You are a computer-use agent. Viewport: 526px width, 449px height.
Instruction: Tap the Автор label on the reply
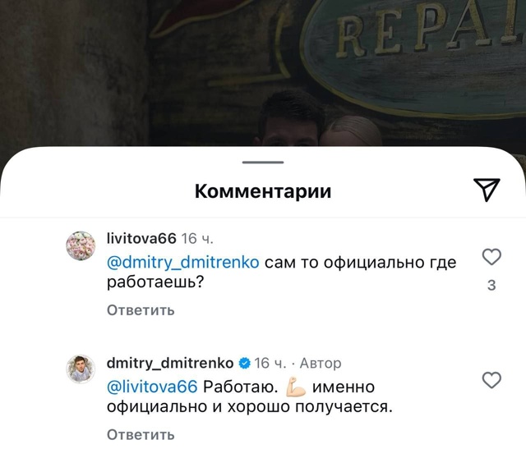(321, 363)
